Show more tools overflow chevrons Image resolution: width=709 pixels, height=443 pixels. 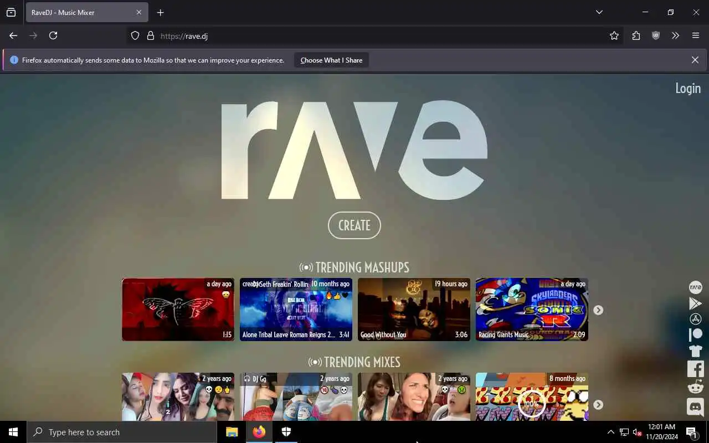[675, 35]
